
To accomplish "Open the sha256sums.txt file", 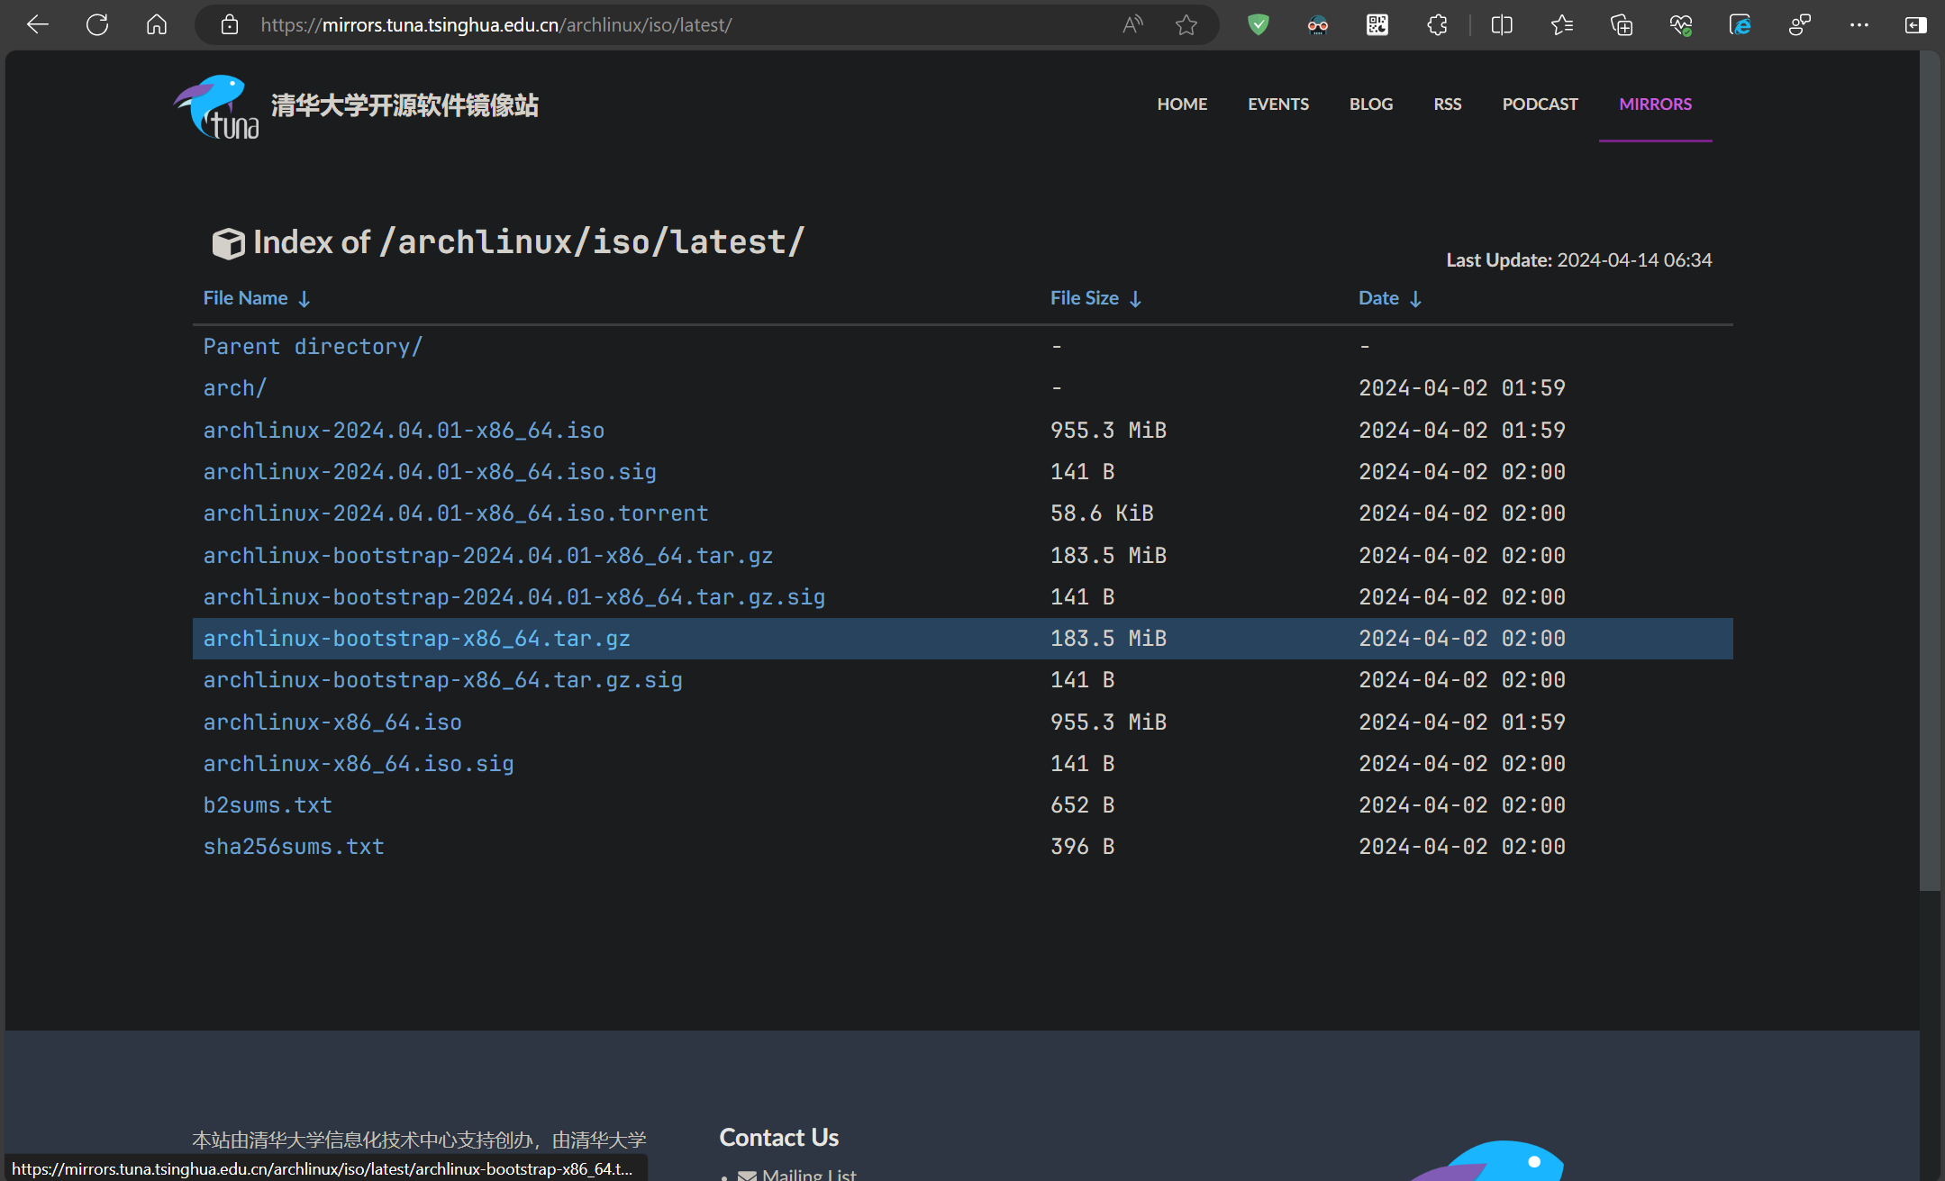I will (x=294, y=847).
